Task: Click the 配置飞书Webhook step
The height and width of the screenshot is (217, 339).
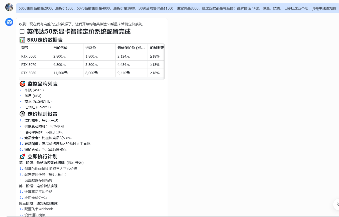Action: (39, 209)
